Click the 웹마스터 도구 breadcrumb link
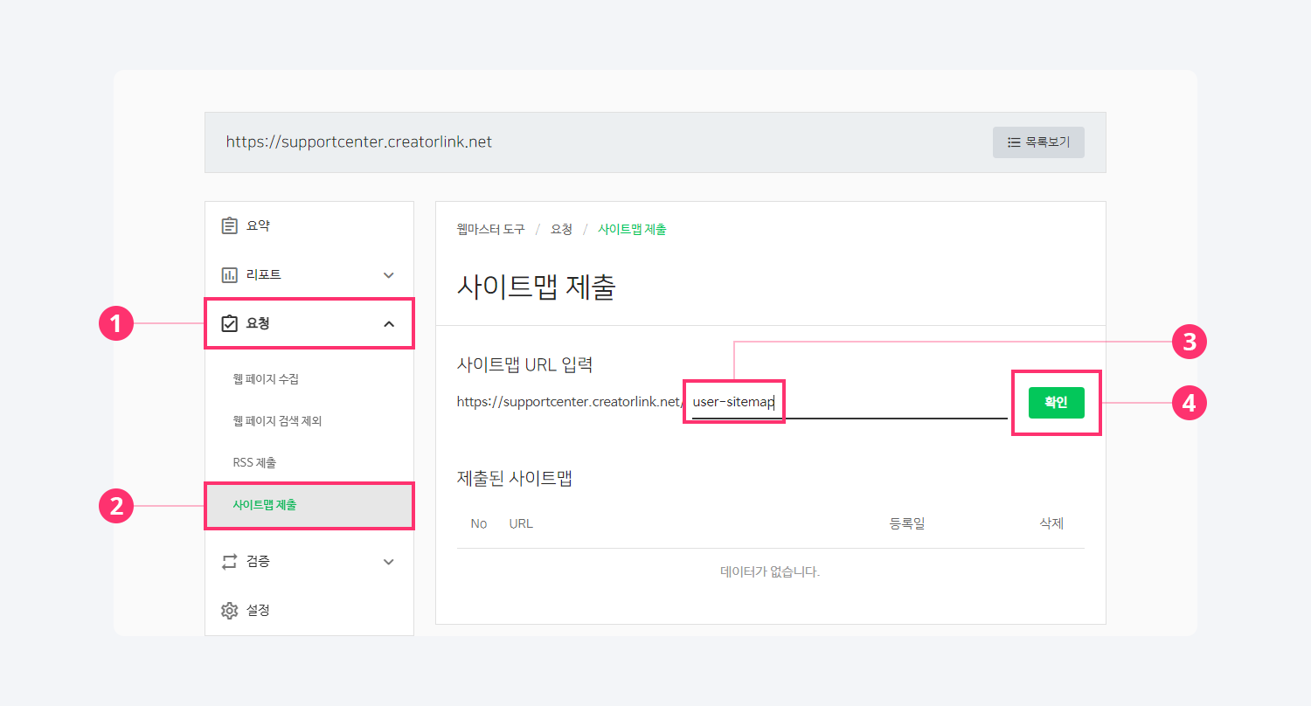This screenshot has width=1311, height=706. 490,230
